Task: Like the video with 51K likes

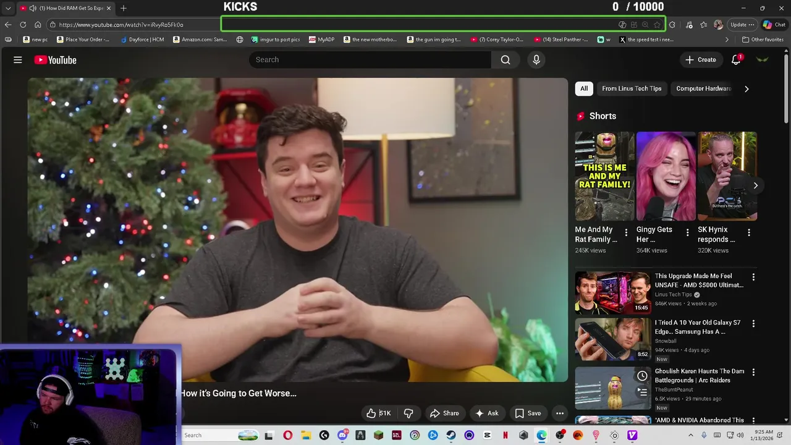Action: [378, 413]
